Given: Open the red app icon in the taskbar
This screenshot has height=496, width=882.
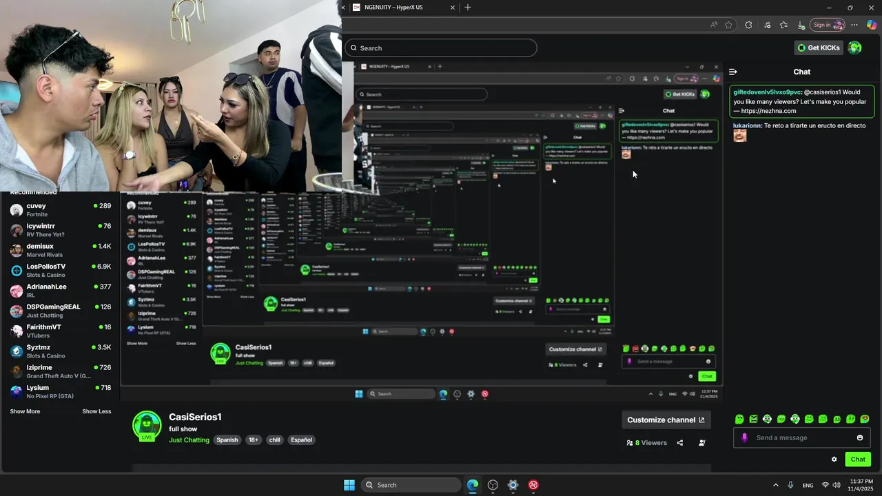Looking at the screenshot, I should [533, 485].
